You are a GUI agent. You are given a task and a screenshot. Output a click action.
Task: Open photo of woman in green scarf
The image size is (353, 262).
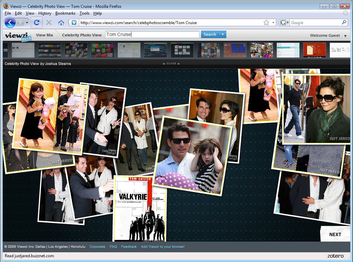point(316,109)
